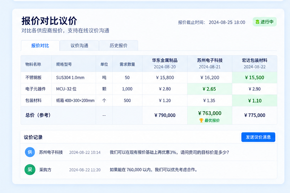Click the ¥ 790,000 total
290x193 pixels.
165,115
